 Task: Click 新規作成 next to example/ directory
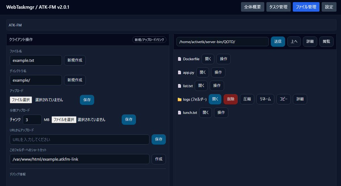click(75, 80)
